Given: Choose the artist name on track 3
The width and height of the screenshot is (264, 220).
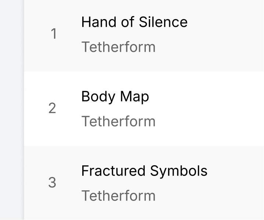Looking at the screenshot, I should pyautogui.click(x=118, y=195).
